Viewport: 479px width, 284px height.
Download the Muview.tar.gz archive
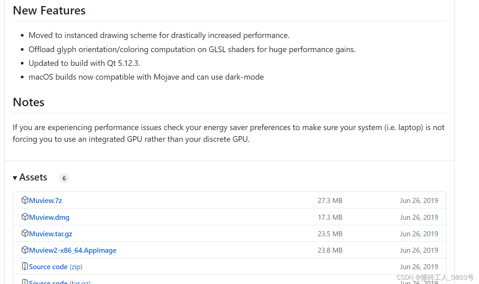click(x=50, y=234)
